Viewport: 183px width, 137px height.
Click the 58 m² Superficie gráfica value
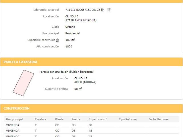(x=78, y=89)
